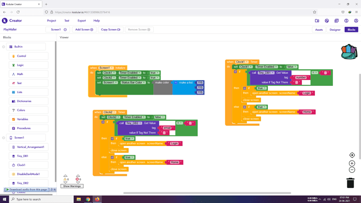This screenshot has width=361, height=203.
Task: Reload the page in the browser
Action: click(18, 12)
